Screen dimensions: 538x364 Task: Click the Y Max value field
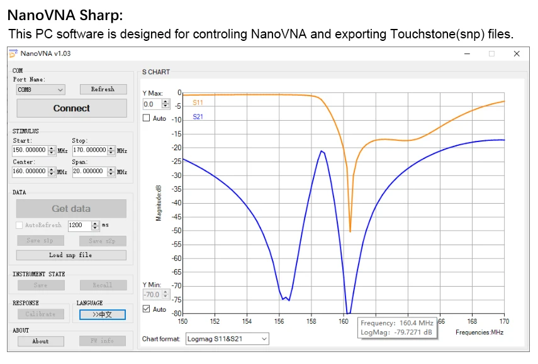point(152,104)
